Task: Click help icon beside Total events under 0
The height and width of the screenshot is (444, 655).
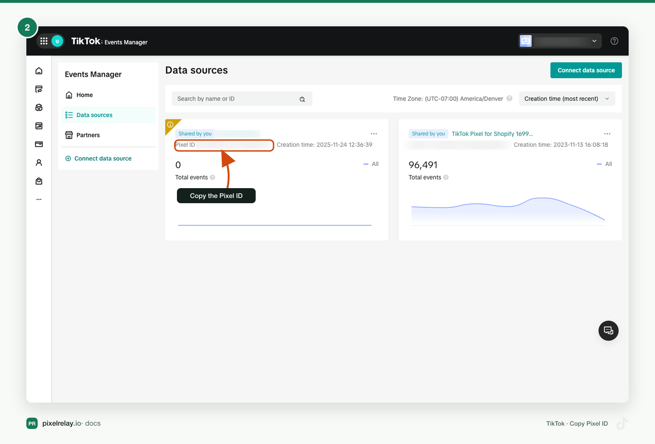Action: pos(213,177)
